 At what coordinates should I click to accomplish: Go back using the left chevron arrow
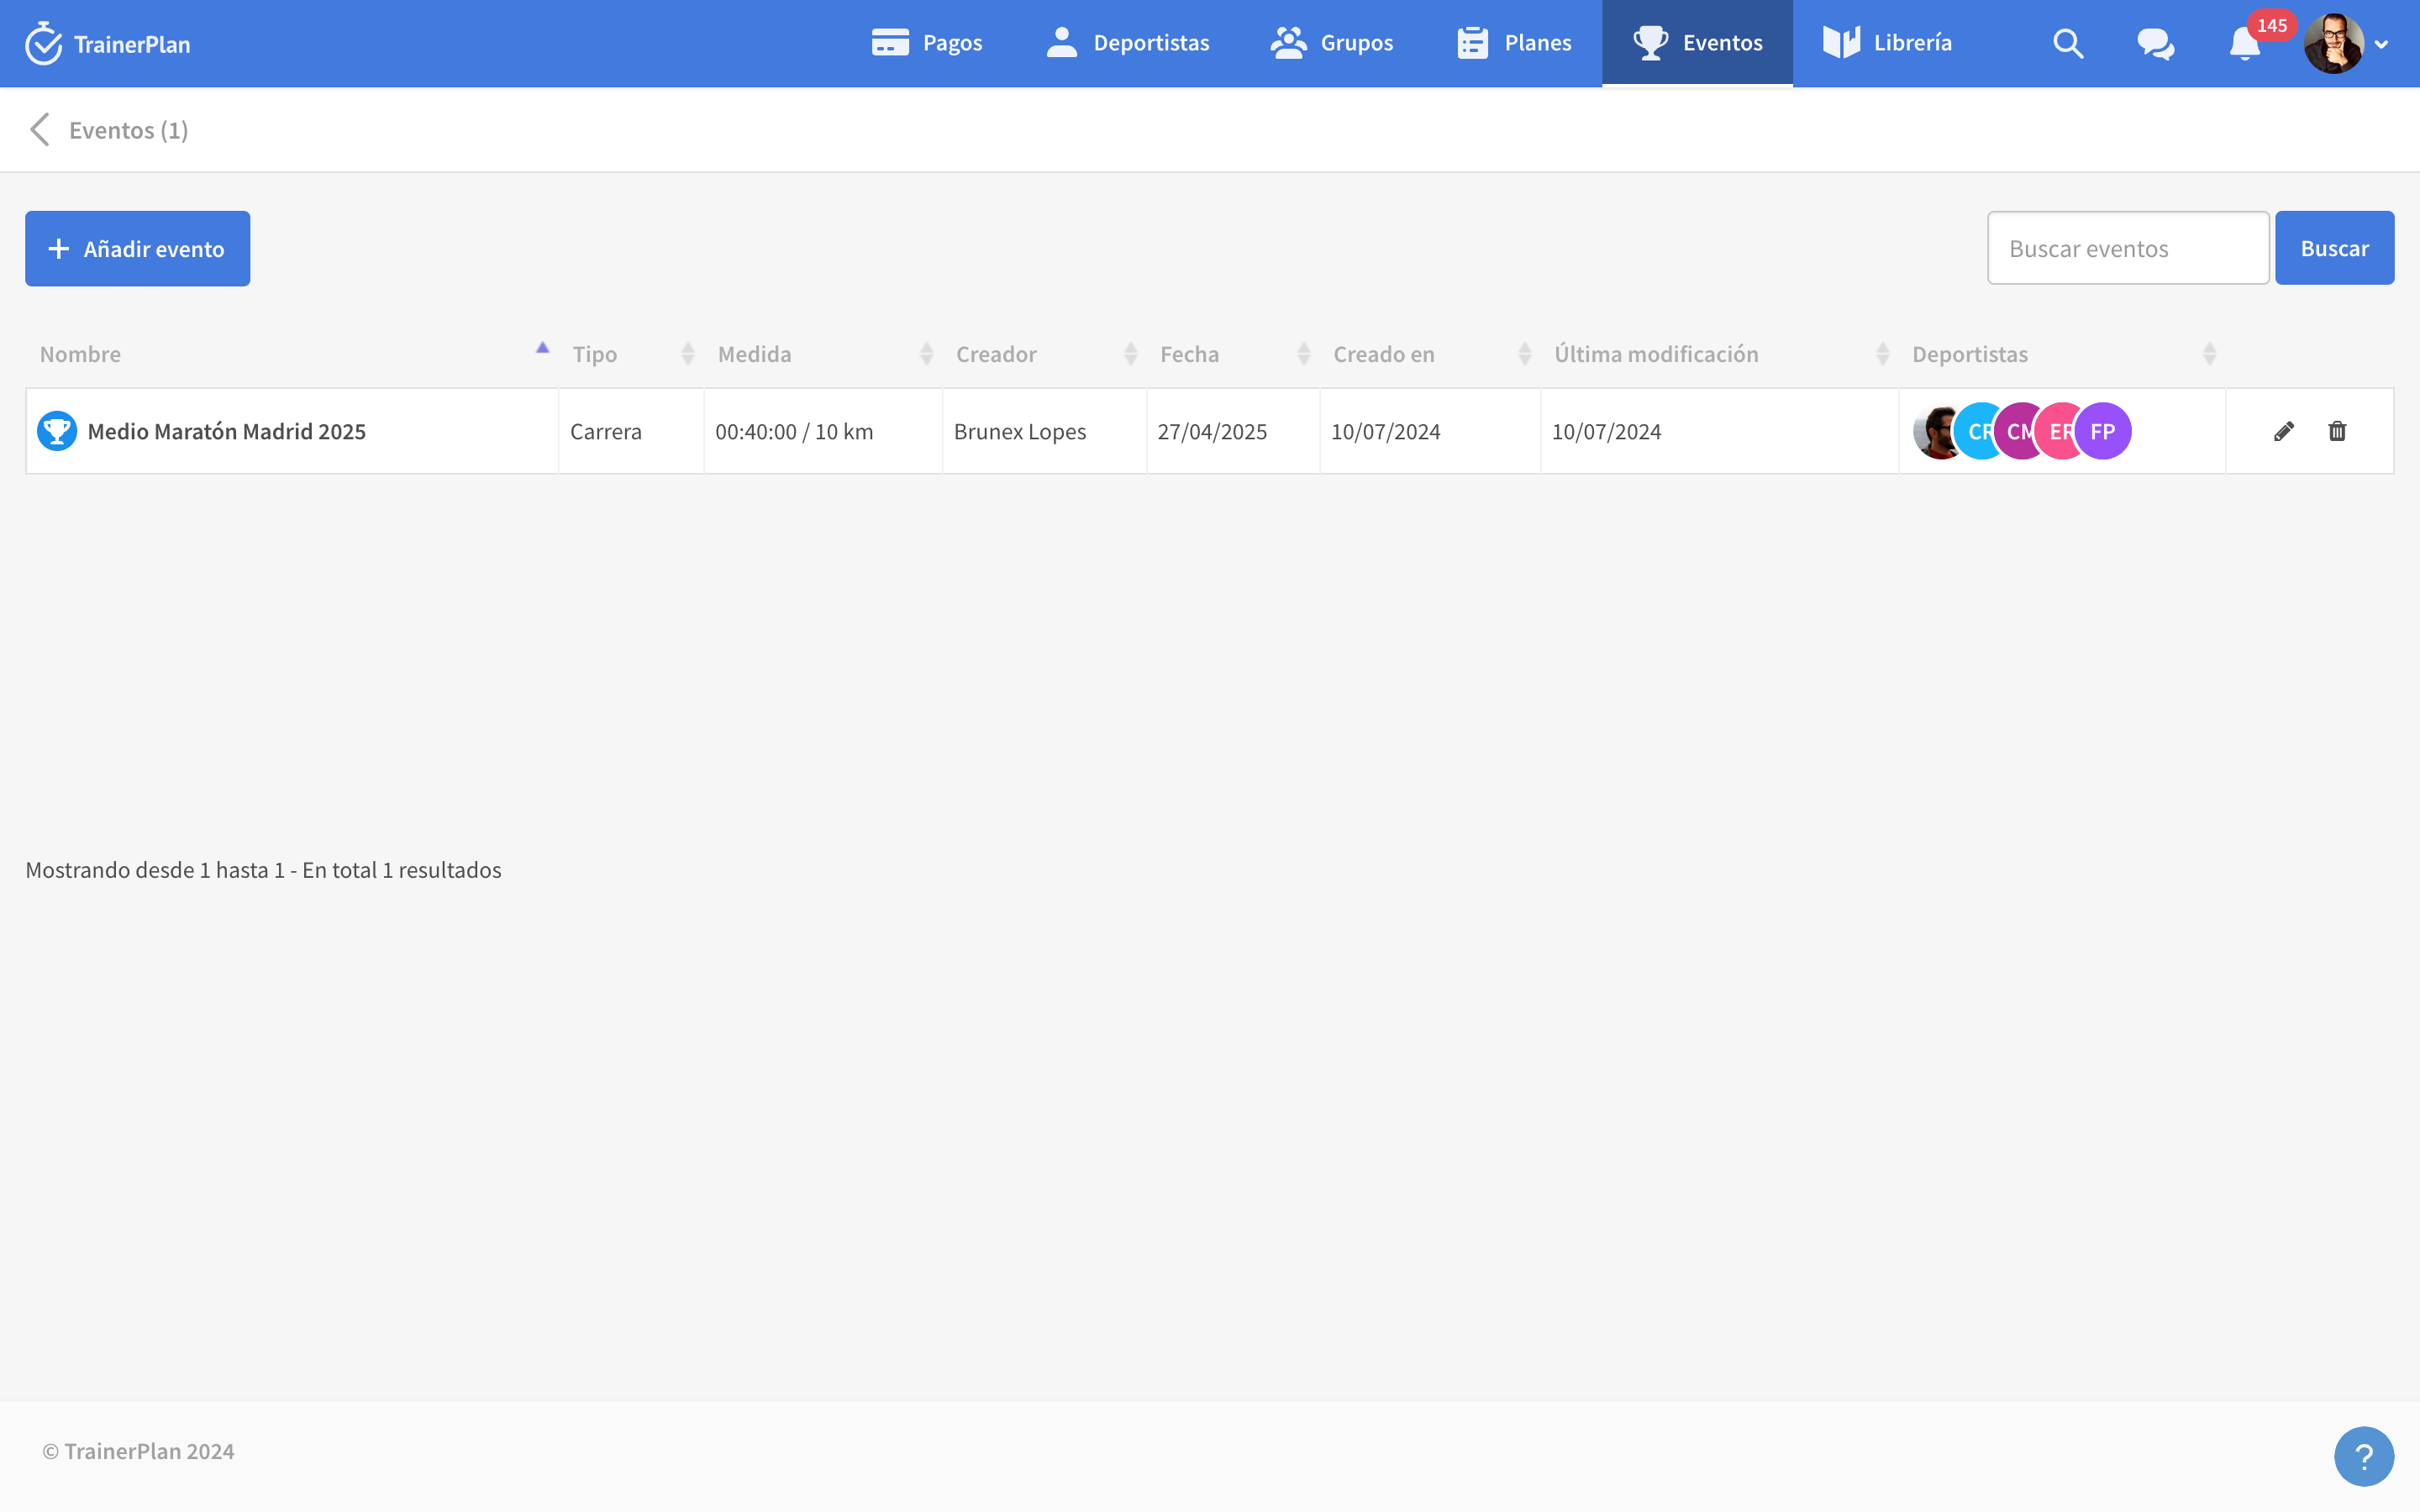(40, 130)
